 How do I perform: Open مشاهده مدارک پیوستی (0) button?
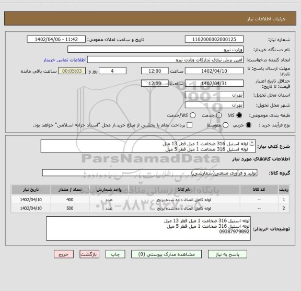tap(166, 254)
